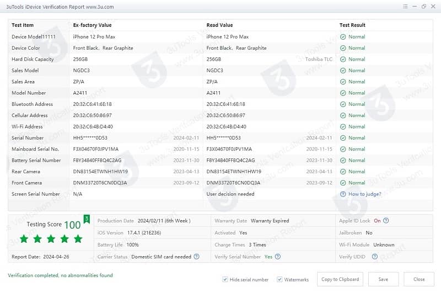The height and width of the screenshot is (293, 441).
Task: Click the Screen Serial Number question icon
Action: (343, 194)
